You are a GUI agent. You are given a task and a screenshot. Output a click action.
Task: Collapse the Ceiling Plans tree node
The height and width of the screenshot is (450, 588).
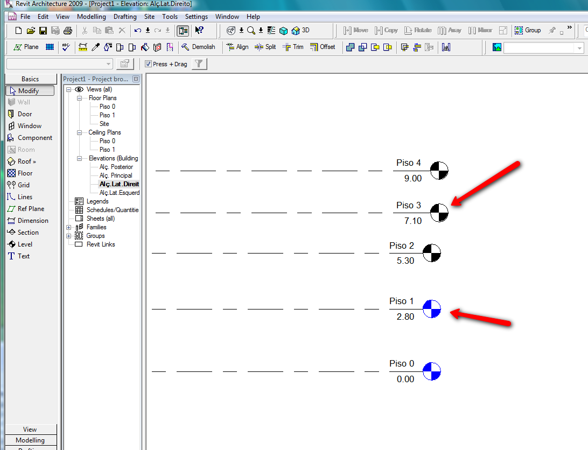pos(79,133)
